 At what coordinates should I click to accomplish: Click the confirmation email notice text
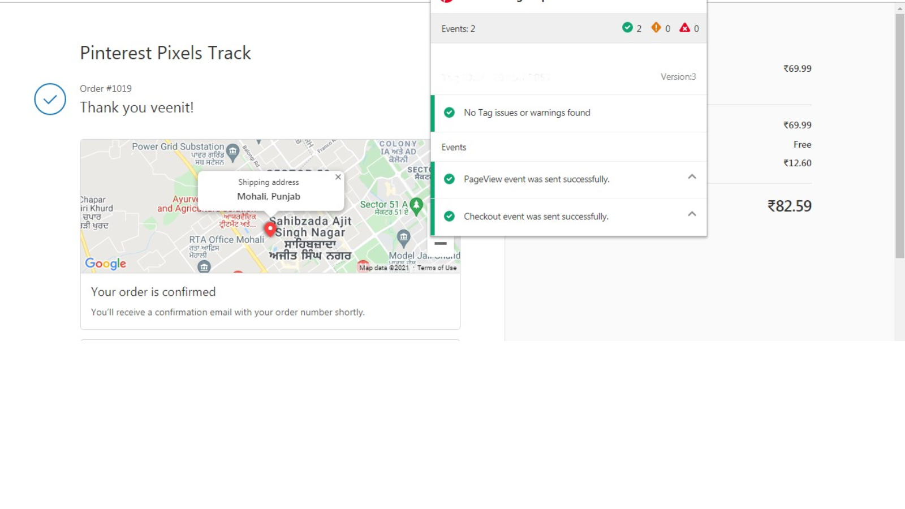coord(228,312)
